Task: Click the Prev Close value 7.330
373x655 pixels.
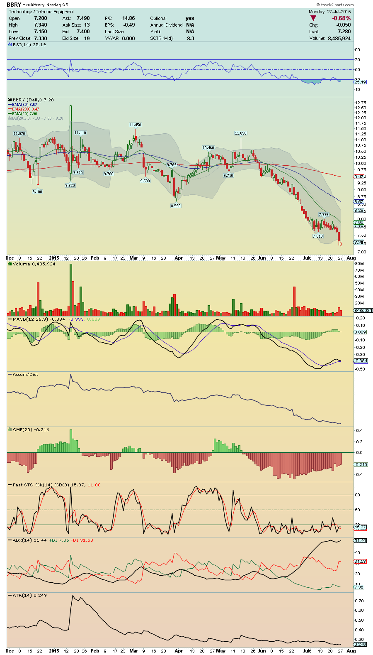Action: [41, 38]
